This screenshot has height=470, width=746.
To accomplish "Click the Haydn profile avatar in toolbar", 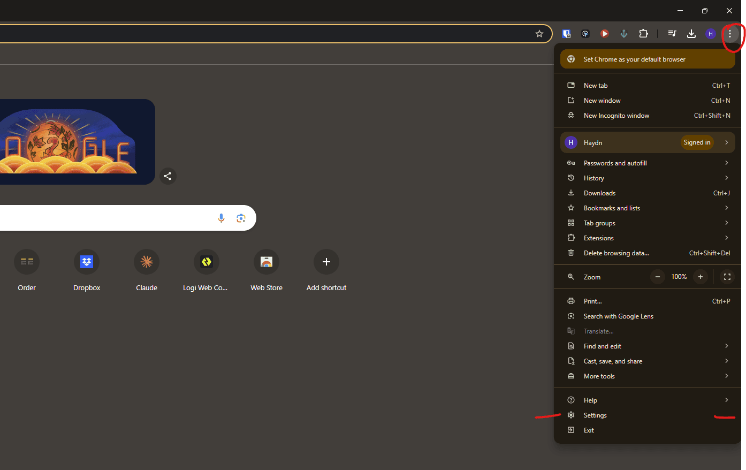I will pos(710,33).
